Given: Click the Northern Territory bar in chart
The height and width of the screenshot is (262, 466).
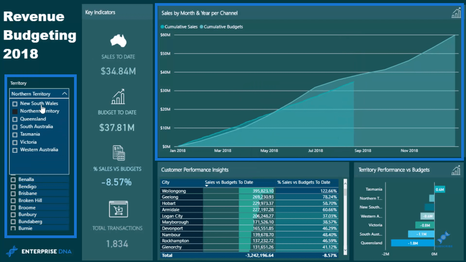Looking at the screenshot, I should coord(432,198).
